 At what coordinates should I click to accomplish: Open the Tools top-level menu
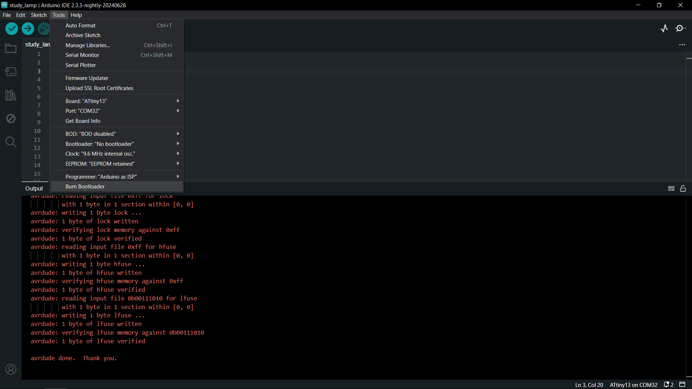click(58, 15)
